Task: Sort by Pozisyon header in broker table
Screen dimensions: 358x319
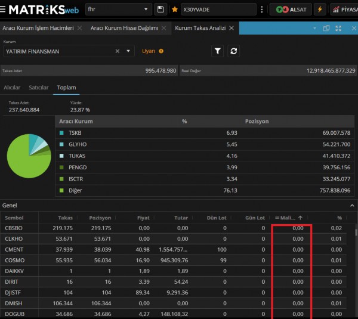Action: [x=257, y=121]
